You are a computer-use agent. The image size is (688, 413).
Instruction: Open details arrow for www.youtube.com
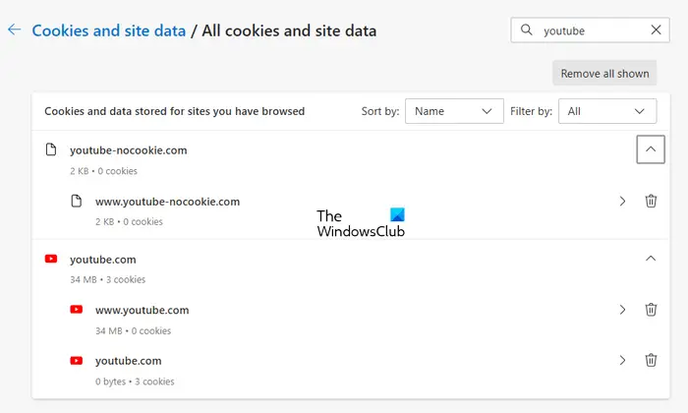622,310
